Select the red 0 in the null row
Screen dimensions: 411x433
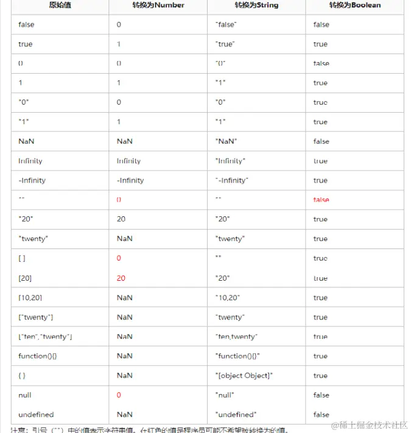[119, 395]
